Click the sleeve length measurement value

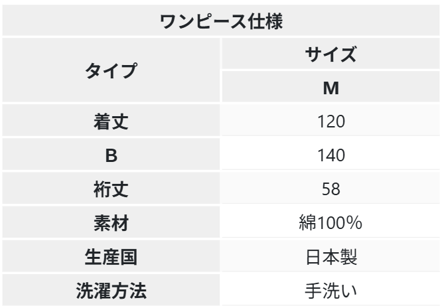click(331, 189)
